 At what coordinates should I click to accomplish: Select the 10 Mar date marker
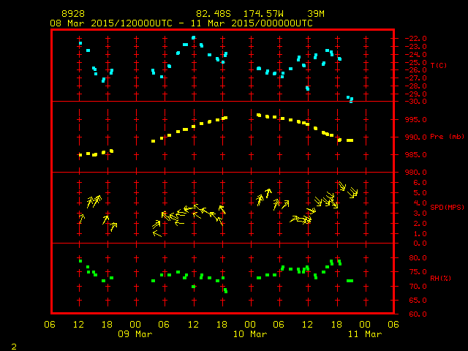point(249,334)
